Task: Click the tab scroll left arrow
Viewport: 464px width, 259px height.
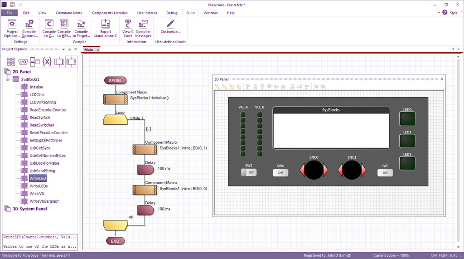Action: coord(453,49)
